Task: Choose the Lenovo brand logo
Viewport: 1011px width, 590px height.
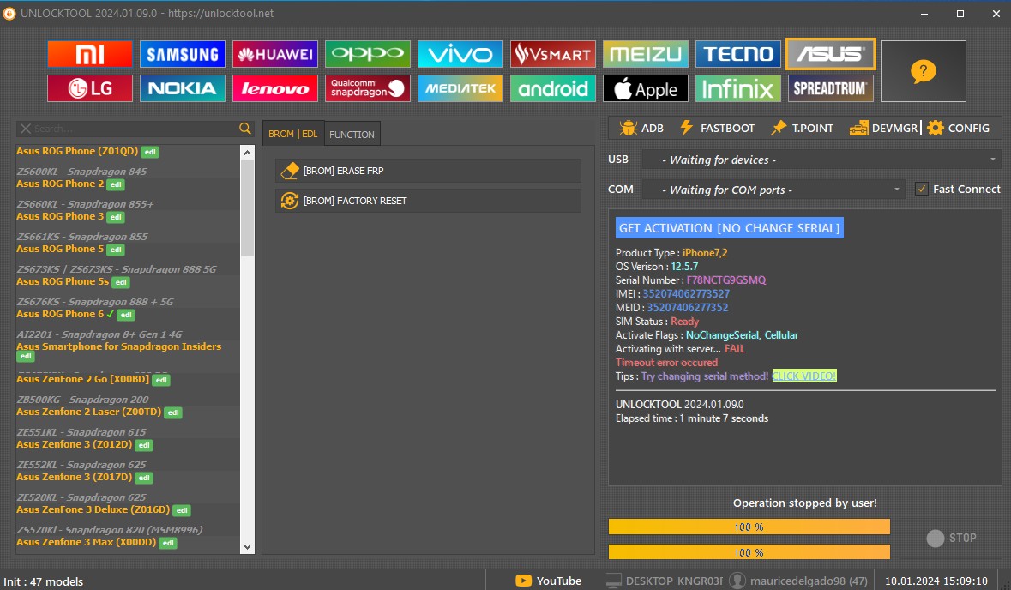Action: (x=275, y=88)
